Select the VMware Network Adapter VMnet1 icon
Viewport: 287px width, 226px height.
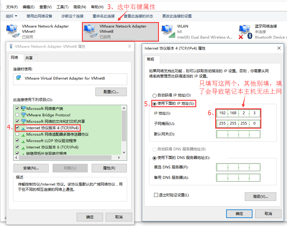click(12, 30)
